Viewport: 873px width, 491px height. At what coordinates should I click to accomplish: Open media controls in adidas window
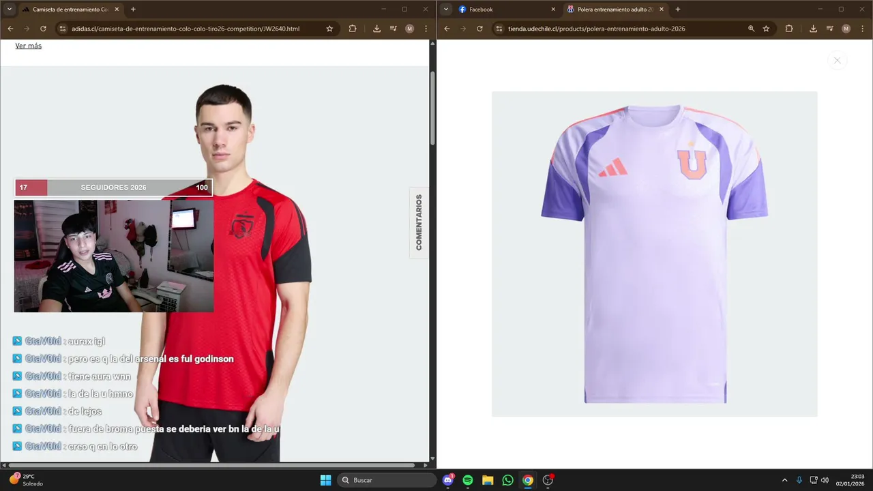(394, 29)
